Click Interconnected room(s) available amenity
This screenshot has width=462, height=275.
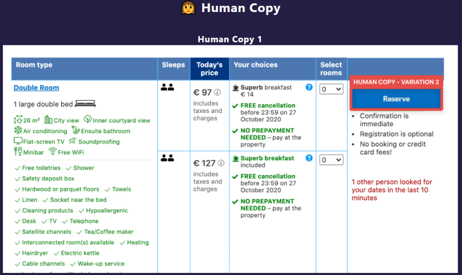coord(68,242)
